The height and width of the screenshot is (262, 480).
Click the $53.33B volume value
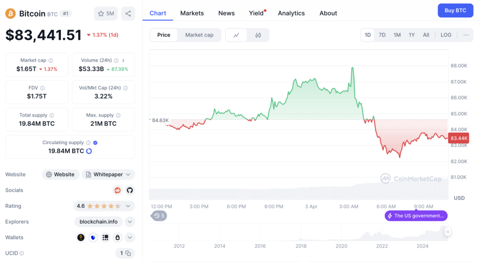point(91,69)
